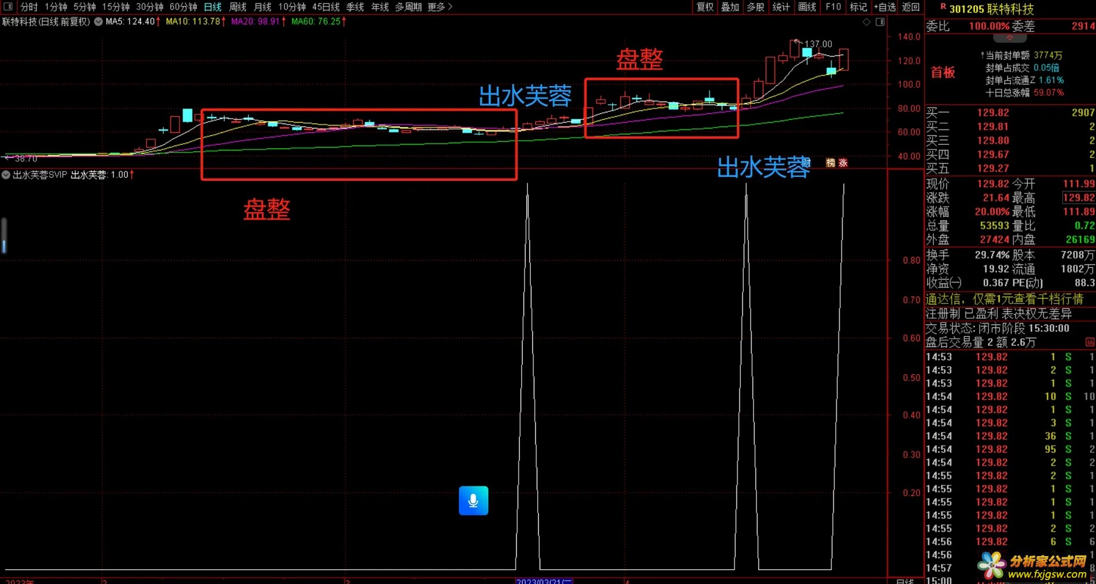Click the 137.00 high price marker
1096x584 pixels.
[818, 44]
